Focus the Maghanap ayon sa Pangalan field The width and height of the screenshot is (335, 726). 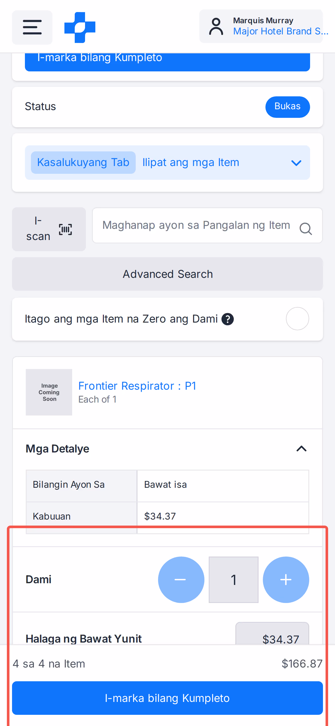(207, 225)
